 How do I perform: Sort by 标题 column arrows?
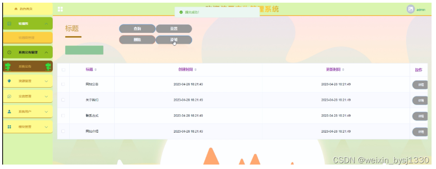click(x=95, y=70)
